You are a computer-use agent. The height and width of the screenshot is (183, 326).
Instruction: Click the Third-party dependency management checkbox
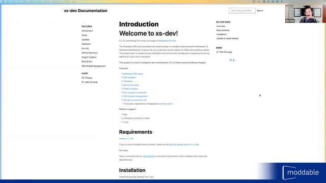click(122, 104)
